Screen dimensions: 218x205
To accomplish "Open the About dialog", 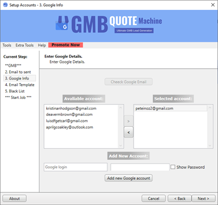I will click(14, 198).
